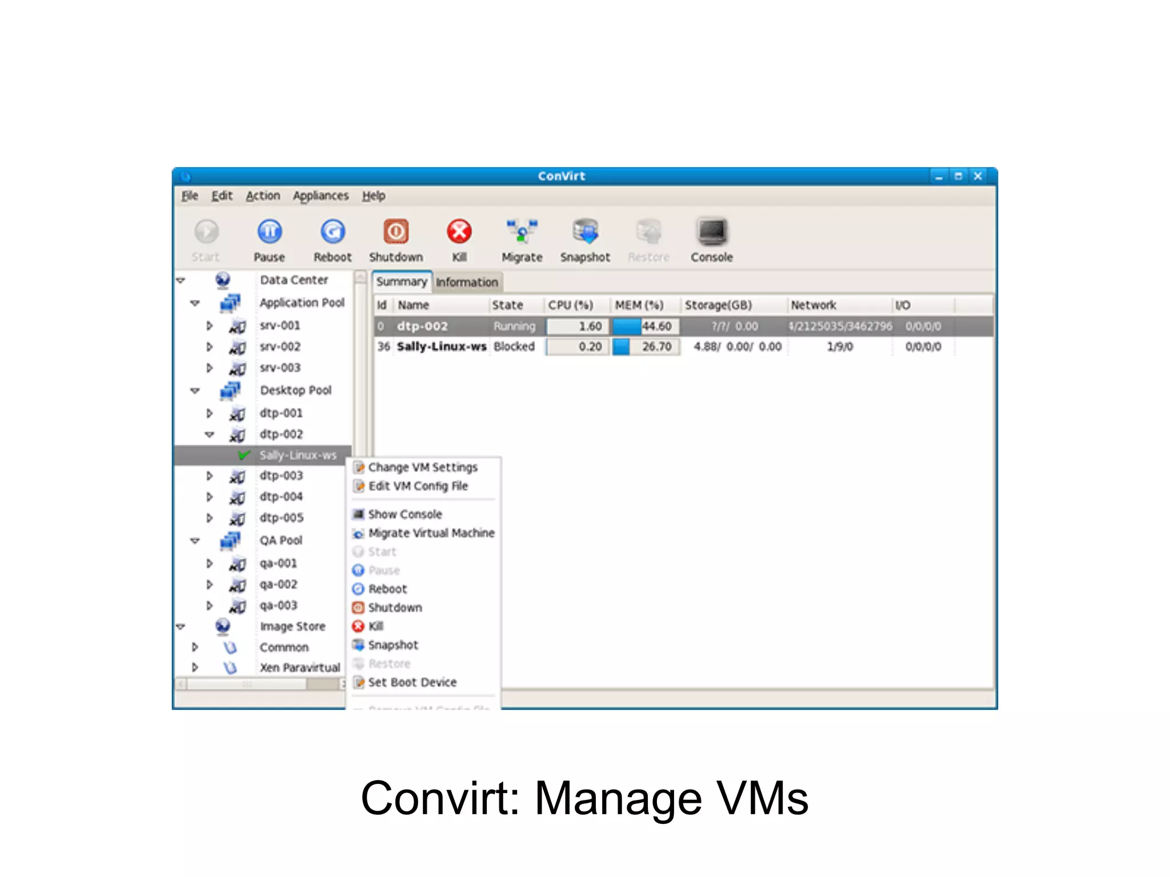The image size is (1170, 877).
Task: Click the dtp-001 server icon
Action: pos(238,413)
